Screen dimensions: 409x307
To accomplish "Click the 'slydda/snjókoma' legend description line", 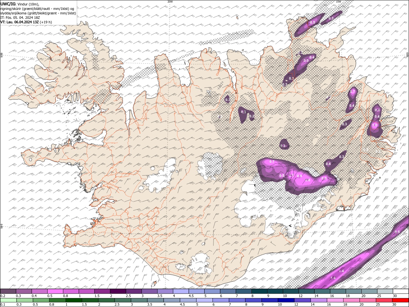I will (38, 13).
